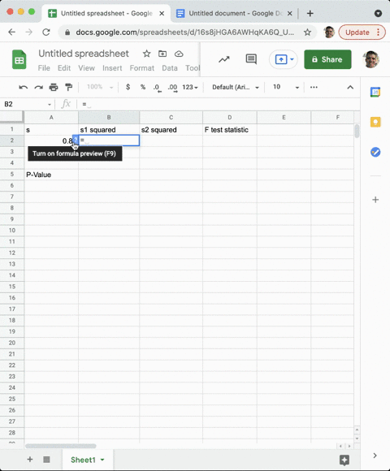Open Google Keep in side panel
The width and height of the screenshot is (390, 471).
[375, 122]
